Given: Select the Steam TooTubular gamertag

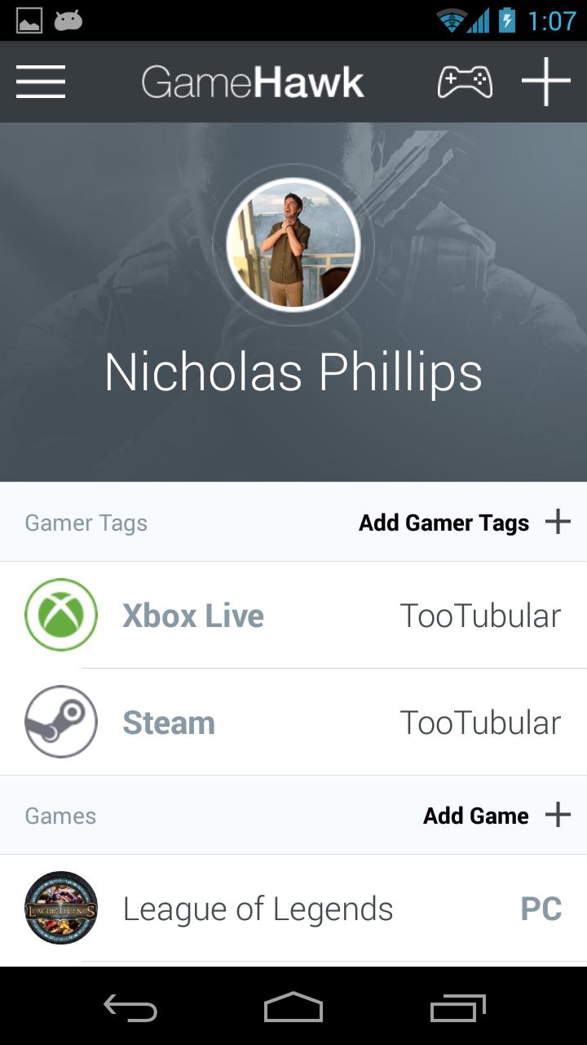Looking at the screenshot, I should pos(480,723).
